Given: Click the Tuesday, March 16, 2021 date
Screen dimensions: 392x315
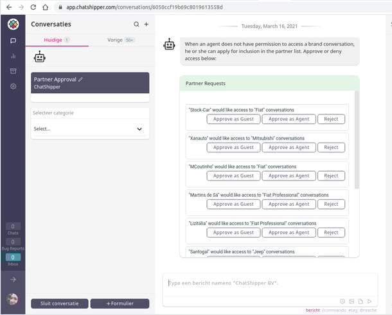Looking at the screenshot, I should 269,26.
